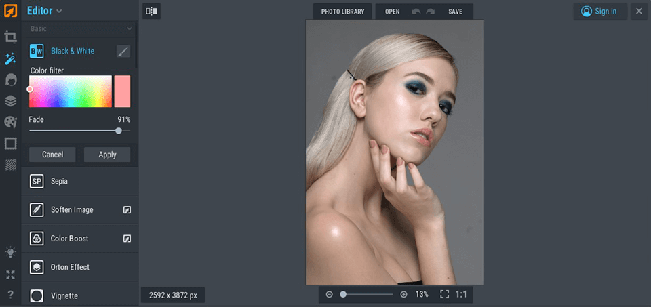Click the Black & White BW icon
The height and width of the screenshot is (307, 651).
pos(37,51)
